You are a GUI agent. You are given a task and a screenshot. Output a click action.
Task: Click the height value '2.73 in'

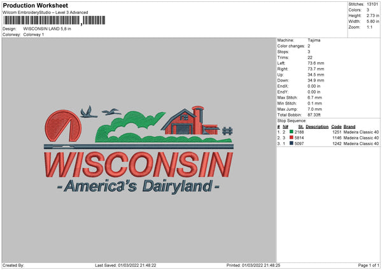pos(372,15)
